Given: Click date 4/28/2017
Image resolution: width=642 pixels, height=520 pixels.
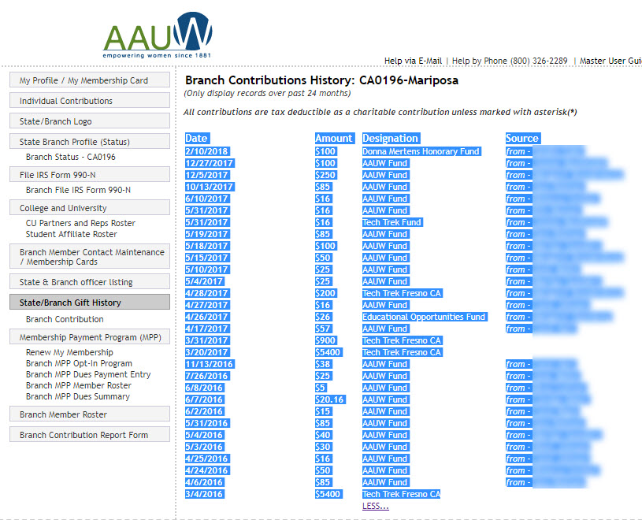Looking at the screenshot, I should click(x=206, y=294).
